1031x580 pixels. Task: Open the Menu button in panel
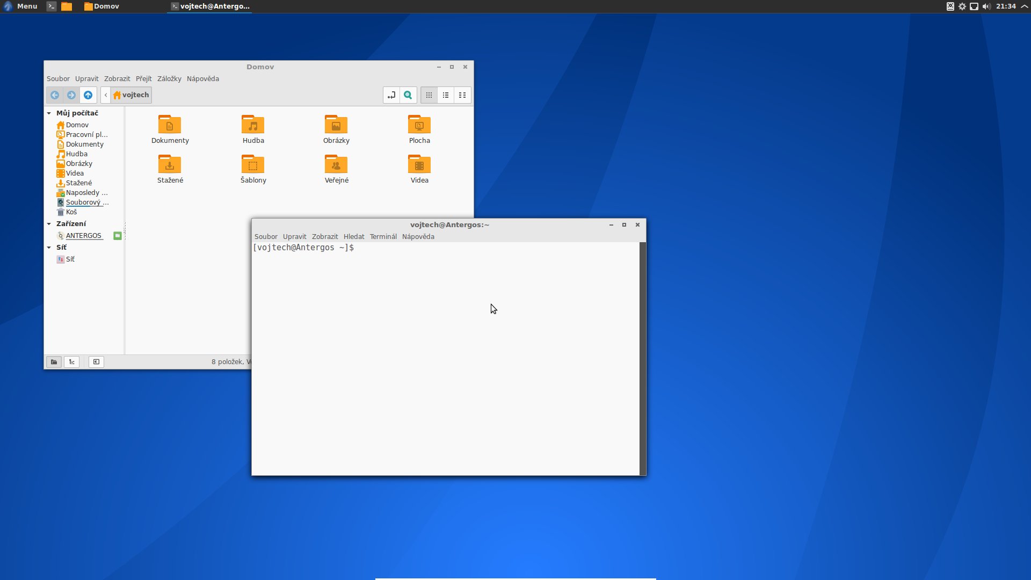point(20,6)
